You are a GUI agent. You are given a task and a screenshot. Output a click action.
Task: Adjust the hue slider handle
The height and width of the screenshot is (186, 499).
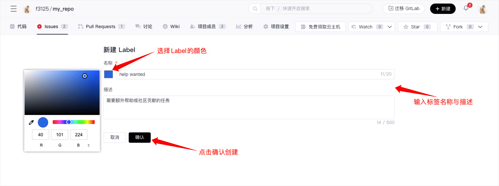pyautogui.click(x=69, y=122)
